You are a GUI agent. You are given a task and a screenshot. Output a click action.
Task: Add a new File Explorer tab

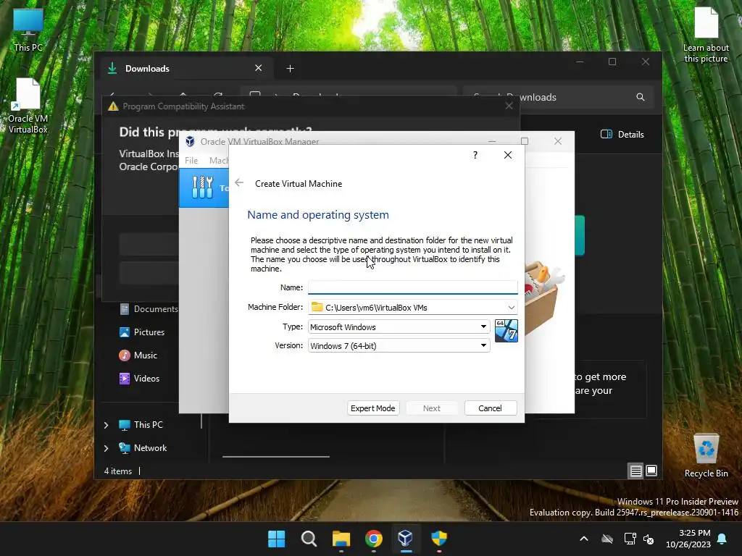pos(290,69)
